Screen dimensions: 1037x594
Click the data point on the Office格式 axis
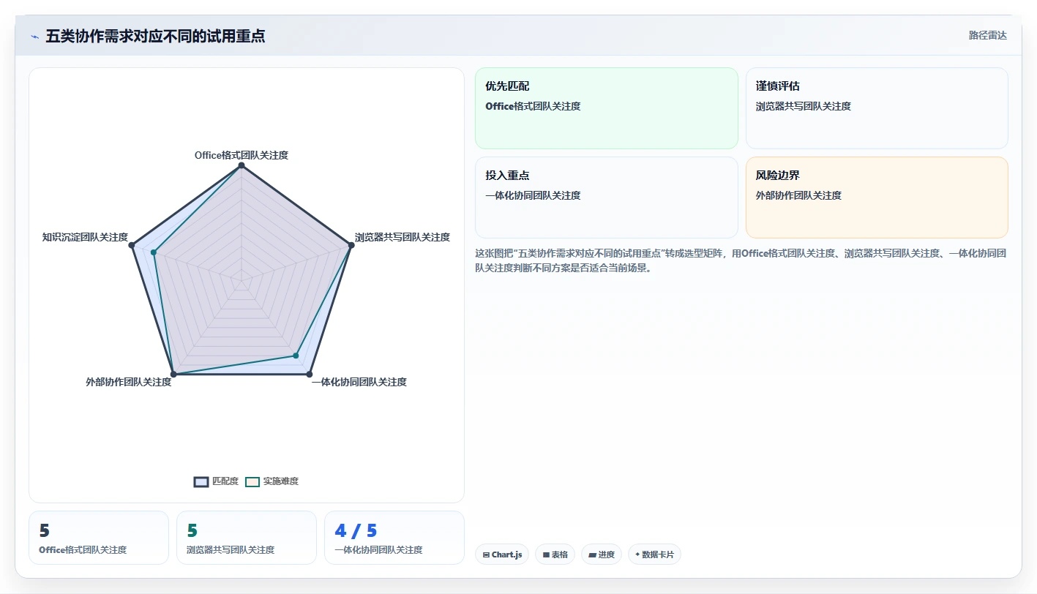click(242, 165)
